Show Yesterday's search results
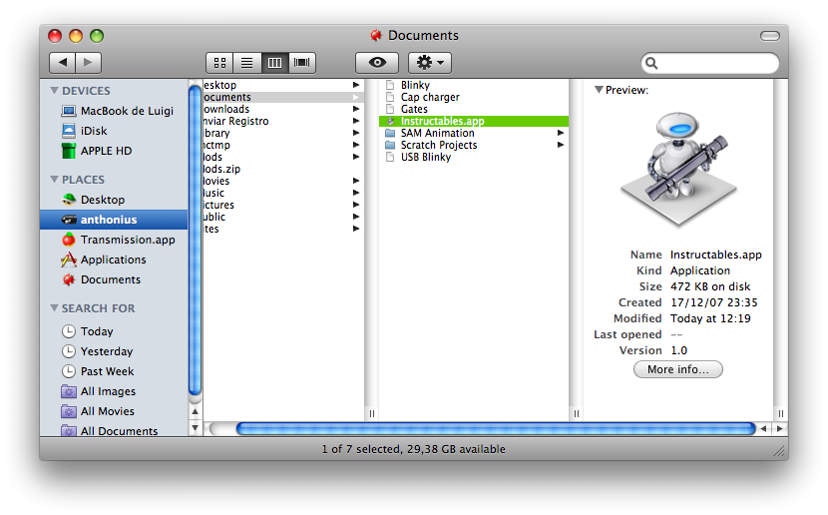The image size is (828, 515). pos(114,351)
